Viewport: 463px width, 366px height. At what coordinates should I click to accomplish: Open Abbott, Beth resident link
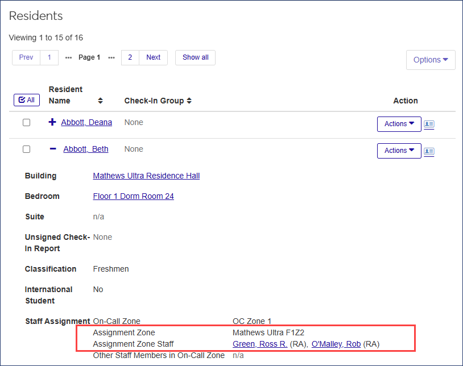click(86, 149)
